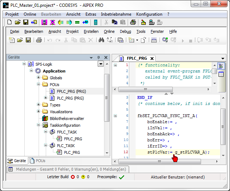This screenshot has height=191, width=230.
Task: Open the Meldungen messages panel tab
Action: coord(68,169)
